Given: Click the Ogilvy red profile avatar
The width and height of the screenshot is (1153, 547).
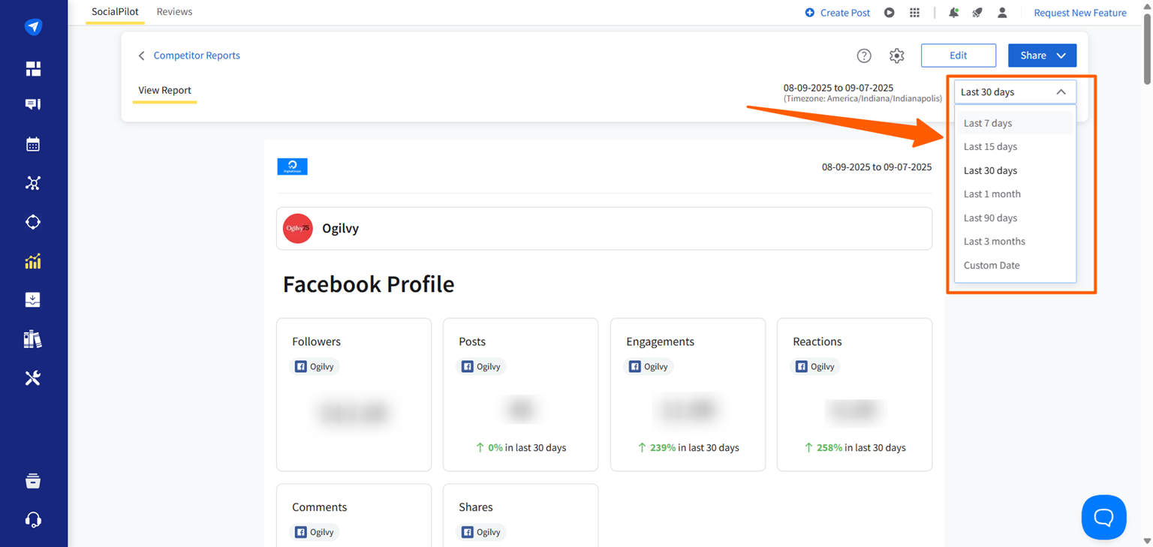Looking at the screenshot, I should (x=298, y=228).
